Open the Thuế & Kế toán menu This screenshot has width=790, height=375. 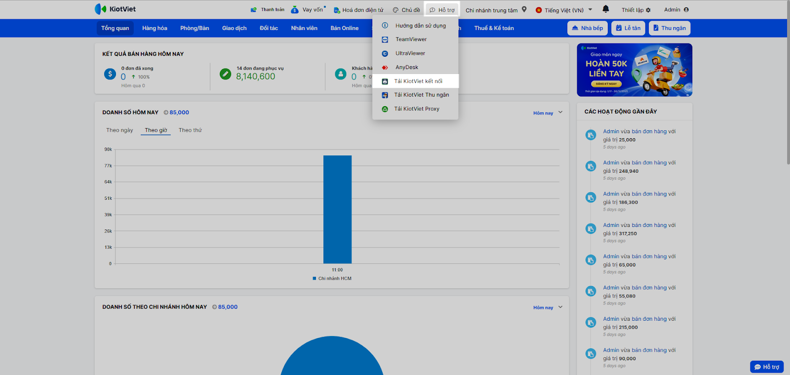(494, 28)
